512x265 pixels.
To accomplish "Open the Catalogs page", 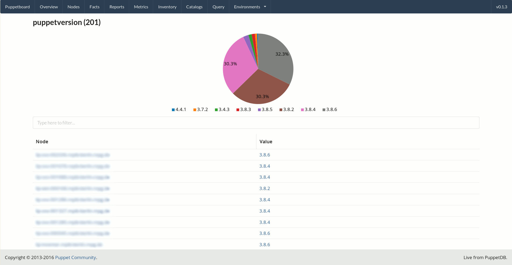I will coord(194,7).
